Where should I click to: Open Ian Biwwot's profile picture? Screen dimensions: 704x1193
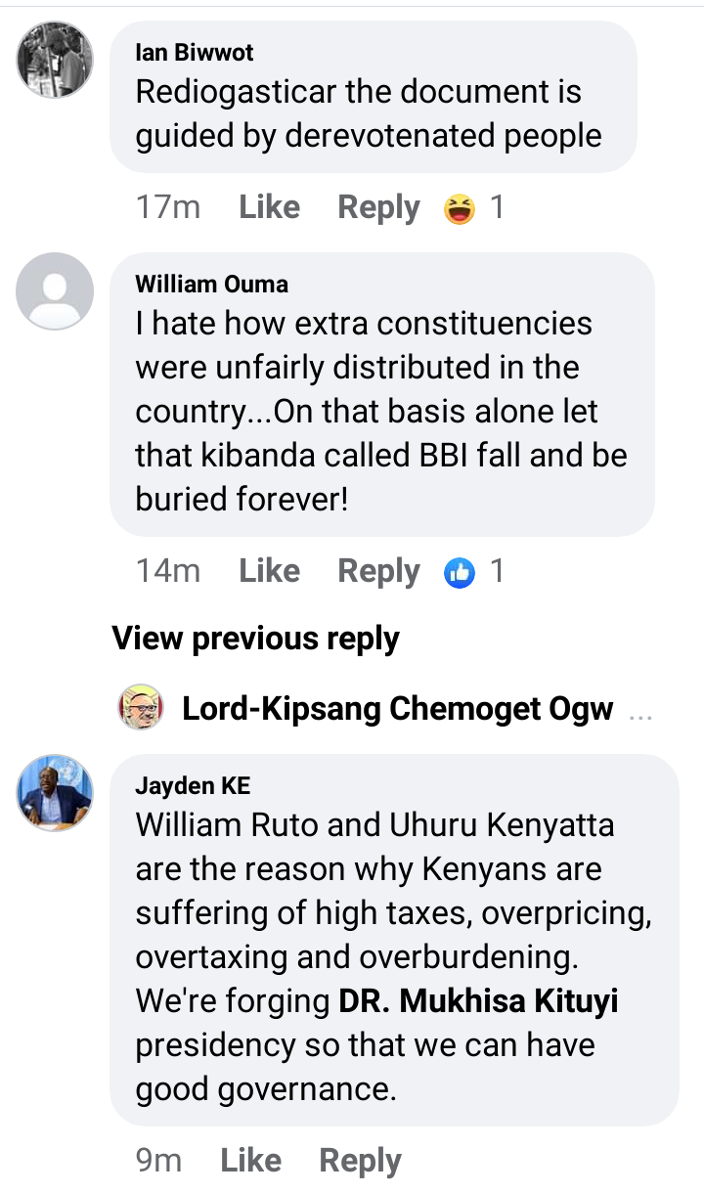pyautogui.click(x=55, y=59)
